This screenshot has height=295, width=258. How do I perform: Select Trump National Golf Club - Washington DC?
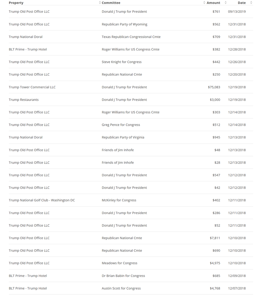(42, 200)
